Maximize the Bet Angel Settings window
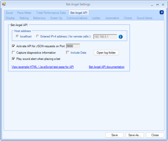The width and height of the screenshot is (168, 141). tap(157, 5)
